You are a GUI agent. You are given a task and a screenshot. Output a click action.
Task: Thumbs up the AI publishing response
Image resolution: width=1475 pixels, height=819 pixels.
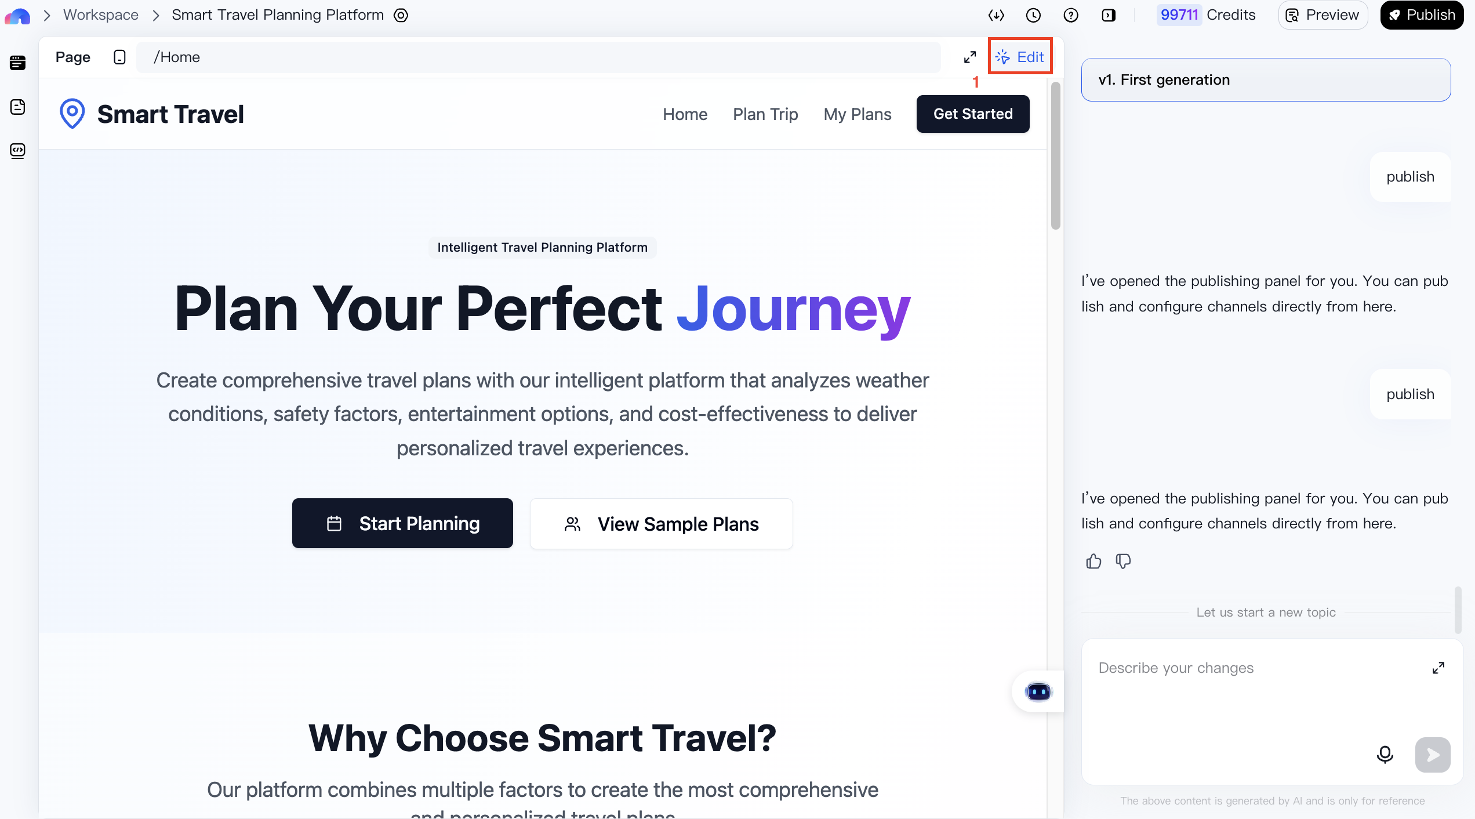click(1093, 560)
